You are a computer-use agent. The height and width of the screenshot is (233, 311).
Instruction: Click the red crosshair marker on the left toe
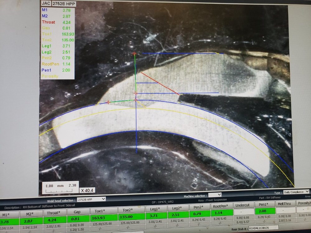coord(108,102)
